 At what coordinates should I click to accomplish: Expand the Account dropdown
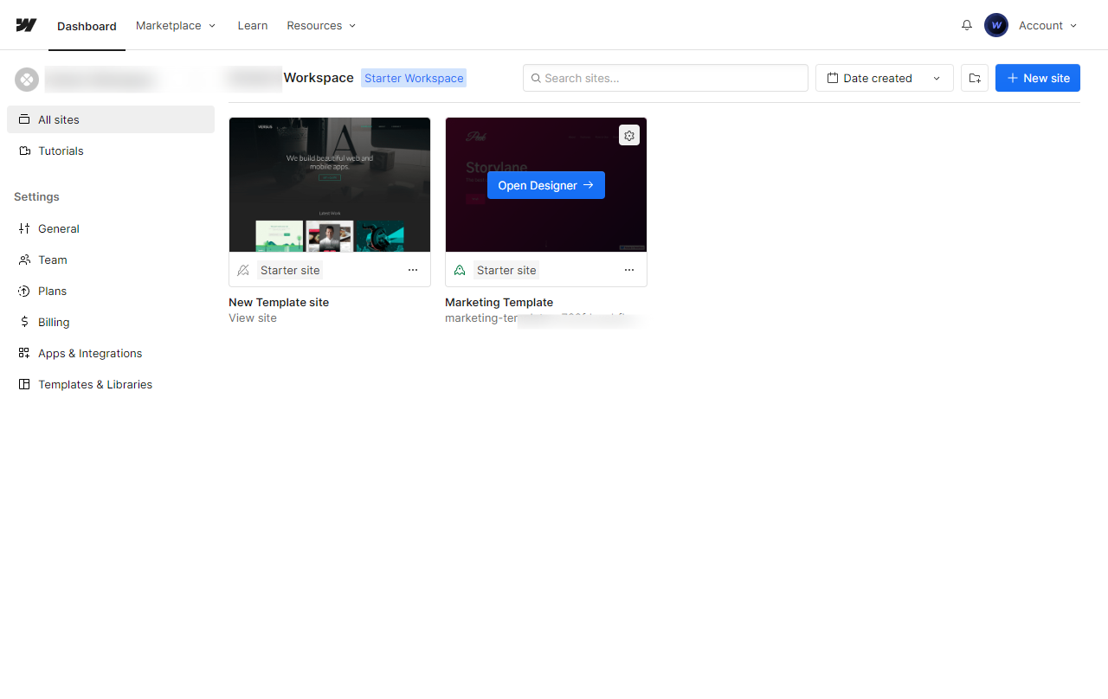coord(1047,25)
